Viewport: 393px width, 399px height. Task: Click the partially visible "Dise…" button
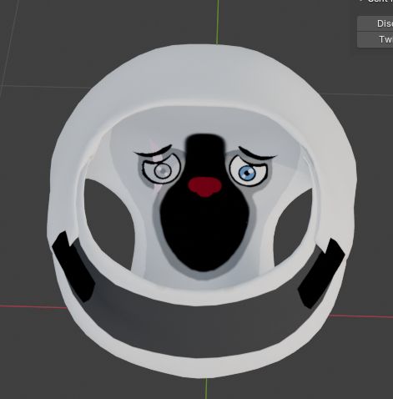click(x=375, y=23)
